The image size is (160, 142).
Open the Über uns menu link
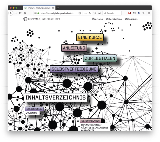97,19
